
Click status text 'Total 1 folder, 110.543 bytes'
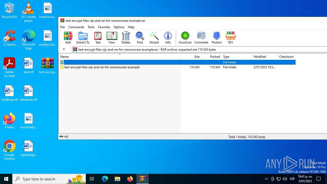[247, 137]
